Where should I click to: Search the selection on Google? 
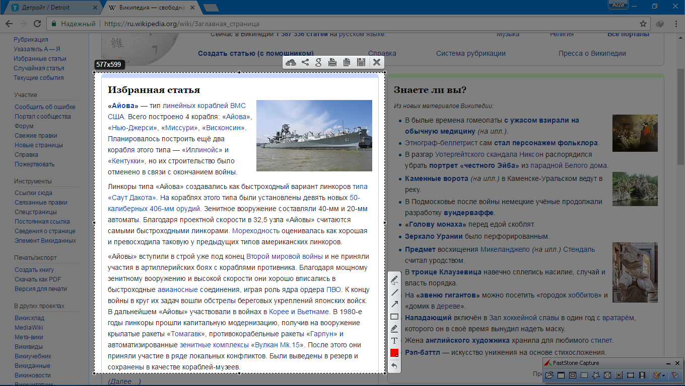click(x=318, y=62)
